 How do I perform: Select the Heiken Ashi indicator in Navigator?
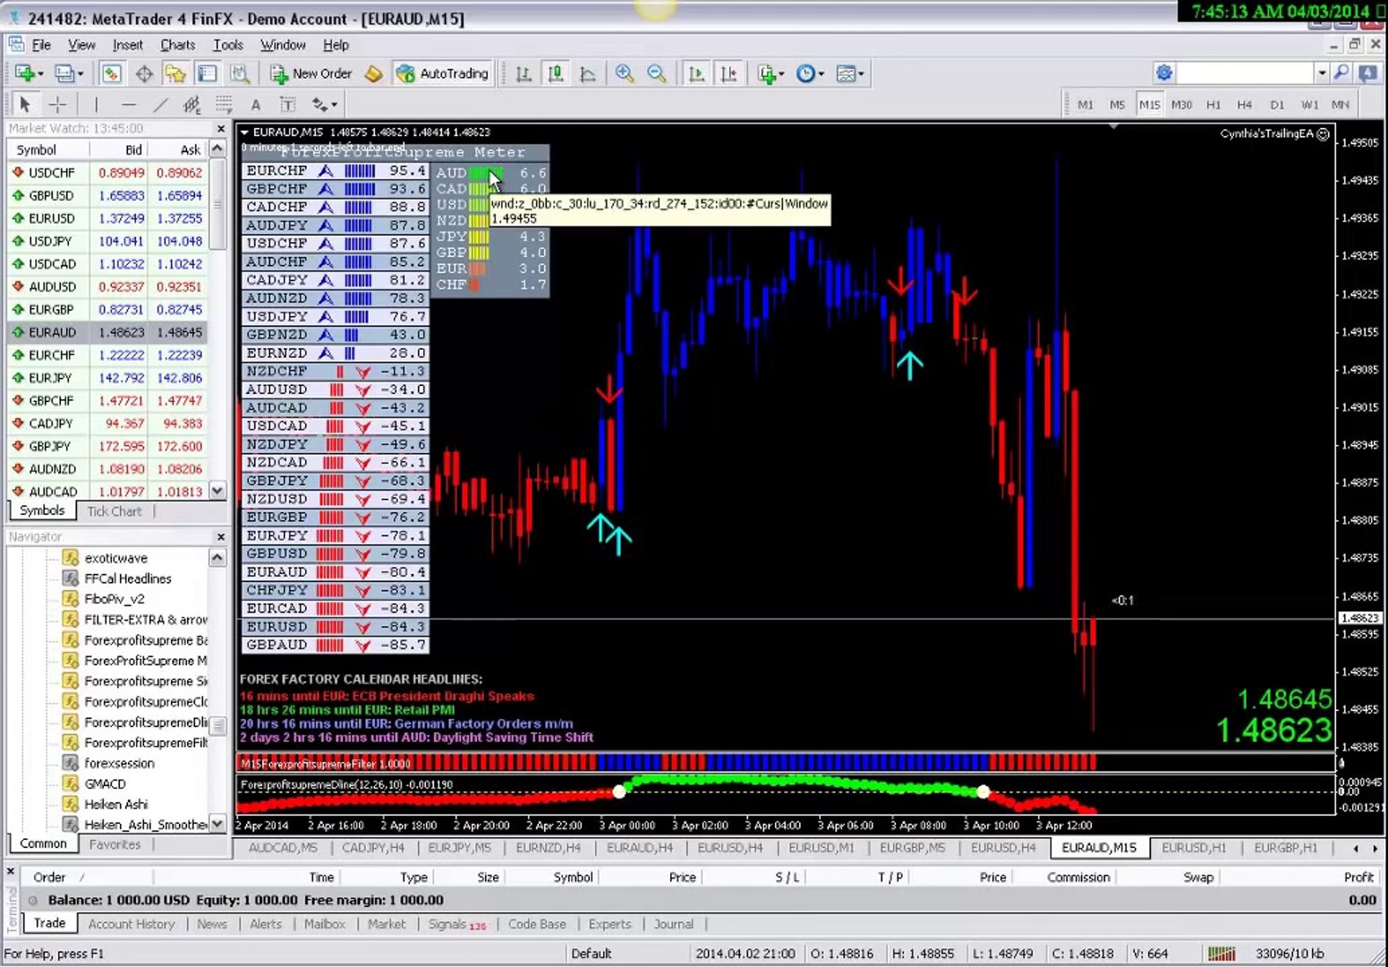(115, 804)
